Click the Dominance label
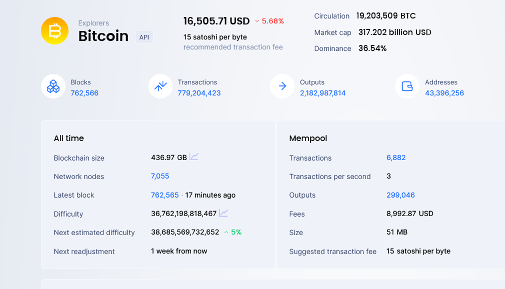The height and width of the screenshot is (289, 505). 333,48
